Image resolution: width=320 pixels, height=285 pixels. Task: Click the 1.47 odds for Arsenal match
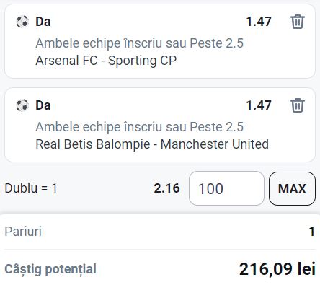259,22
